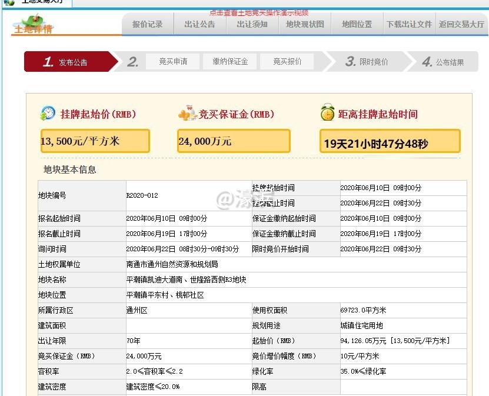
Task: Check the 地图位置 map view
Action: tap(355, 25)
